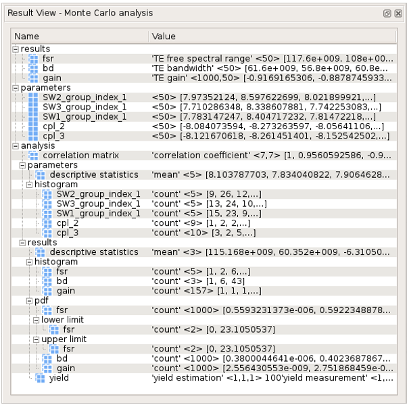409x405 pixels.
Task: Collapse histogram node under analysis results
Action: [30, 262]
